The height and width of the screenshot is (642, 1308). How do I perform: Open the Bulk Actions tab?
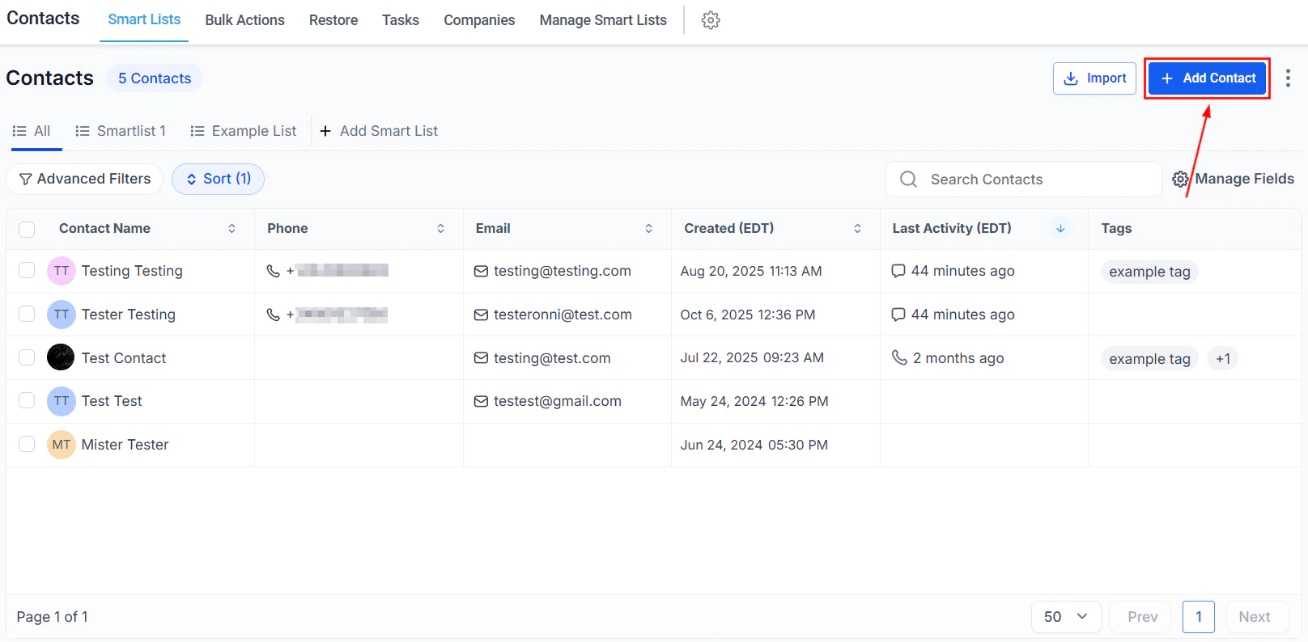pos(244,20)
